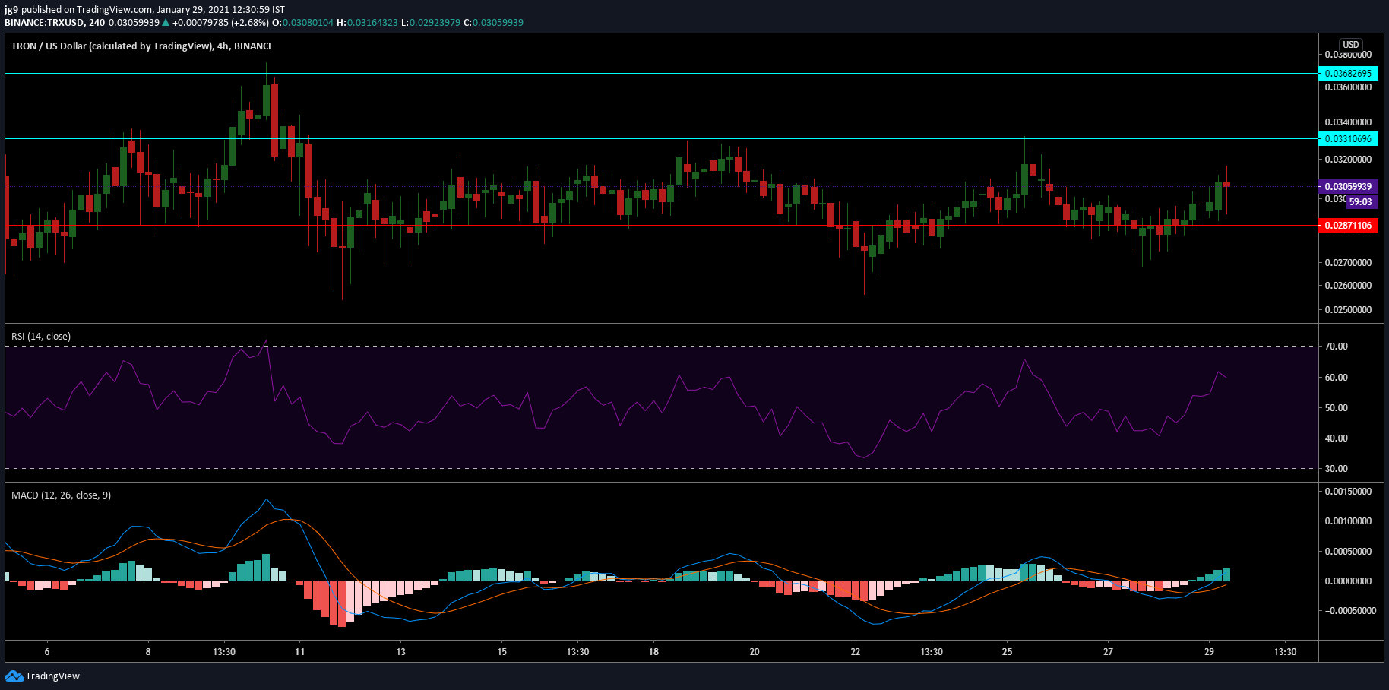Click the red 0.02871106 support price label
Screen dimensions: 1389x690
click(1348, 226)
